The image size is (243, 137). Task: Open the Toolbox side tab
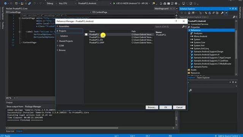(x=3, y=25)
